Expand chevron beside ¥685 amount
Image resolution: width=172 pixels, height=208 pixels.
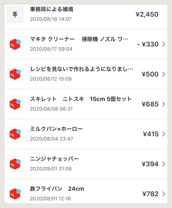(164, 104)
